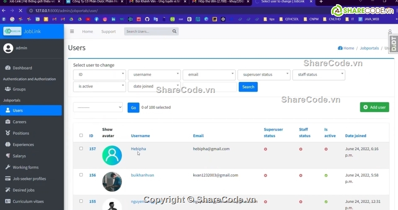Click the Desired jobs icon
The width and height of the screenshot is (398, 210).
coord(8,190)
